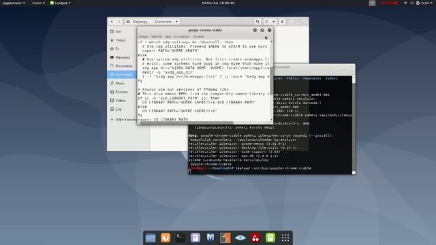Click the network icon in top bar
The image size is (436, 245).
405,3
